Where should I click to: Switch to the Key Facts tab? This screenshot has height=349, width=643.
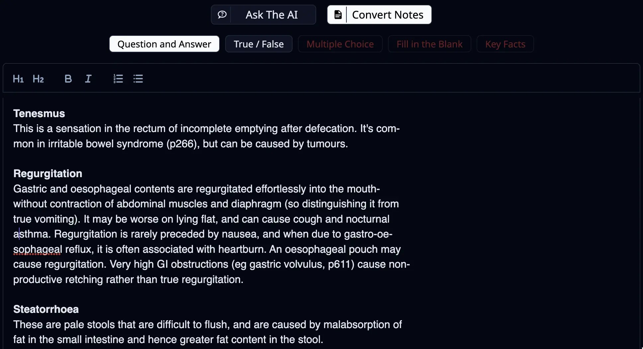coord(505,44)
